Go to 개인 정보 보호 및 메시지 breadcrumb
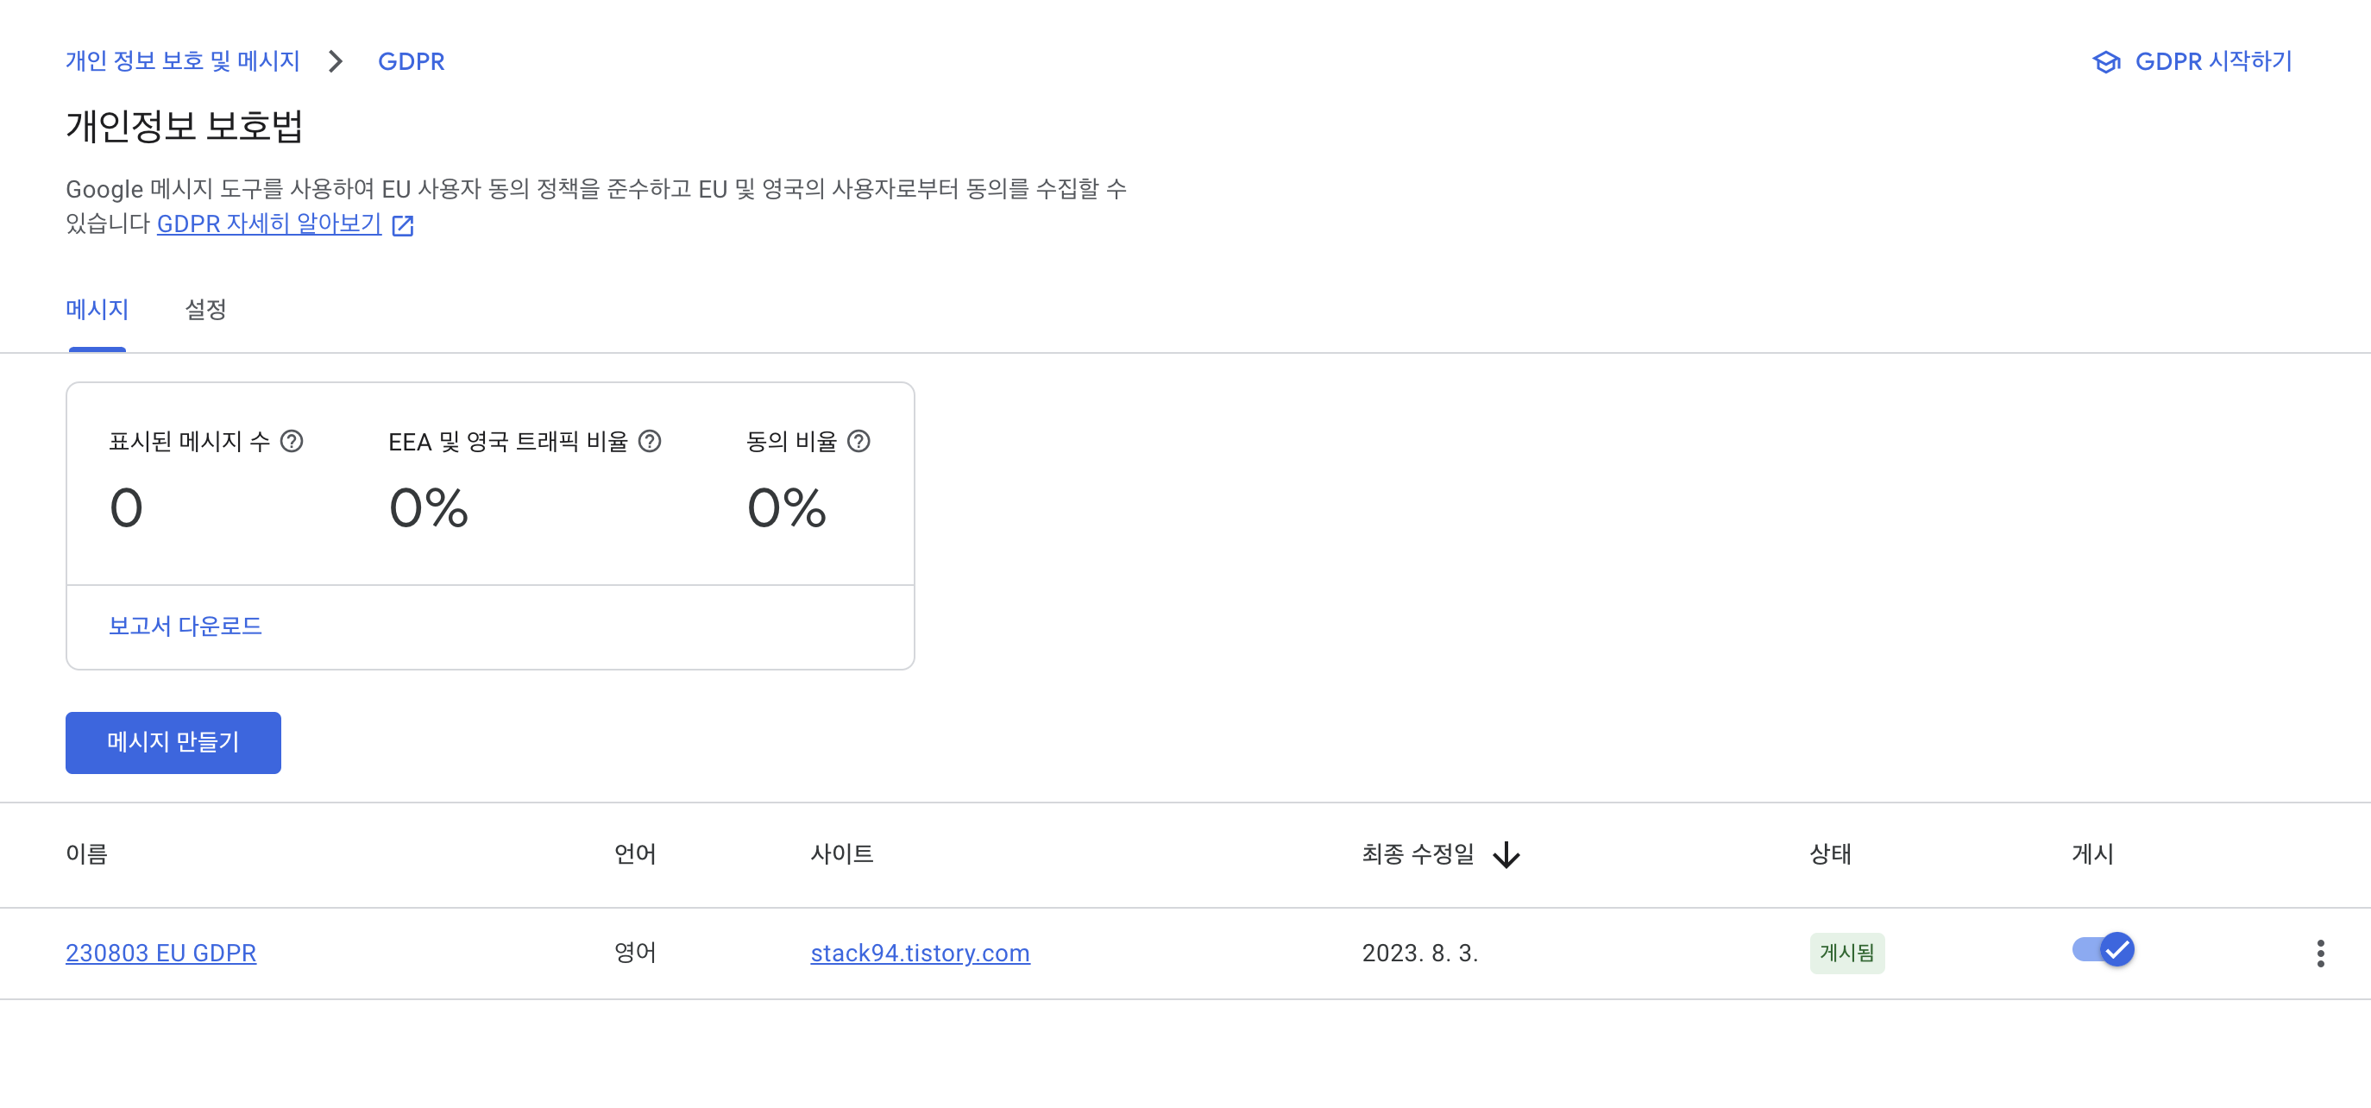The height and width of the screenshot is (1108, 2371). 183,61
